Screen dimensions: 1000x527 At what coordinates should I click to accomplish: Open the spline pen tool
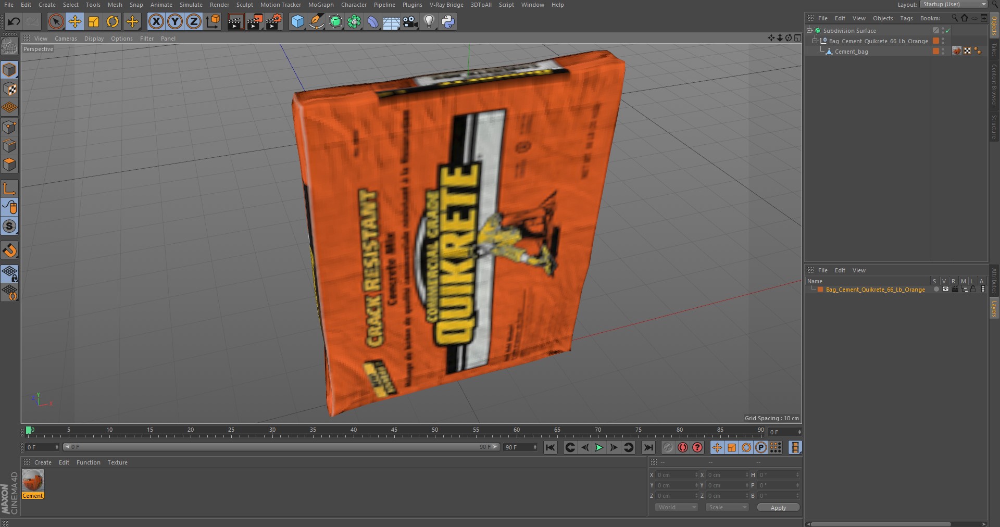point(316,21)
